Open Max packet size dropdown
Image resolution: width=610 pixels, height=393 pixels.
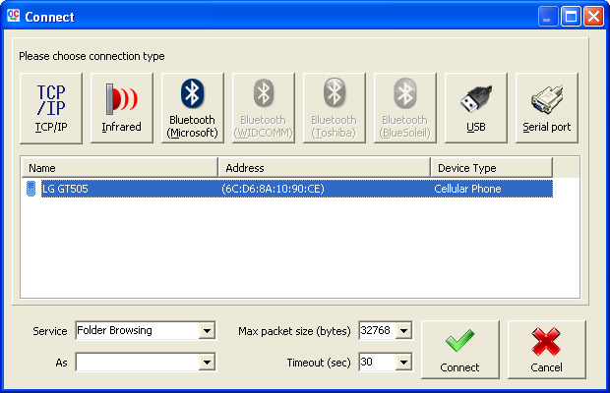(403, 331)
